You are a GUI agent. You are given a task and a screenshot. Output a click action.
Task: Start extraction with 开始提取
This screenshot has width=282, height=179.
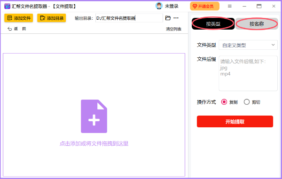[x=235, y=122]
